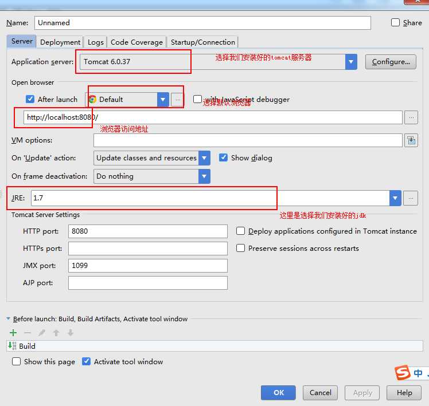Remove the before-launch task with the minus icon
The height and width of the screenshot is (406, 429).
[x=28, y=333]
